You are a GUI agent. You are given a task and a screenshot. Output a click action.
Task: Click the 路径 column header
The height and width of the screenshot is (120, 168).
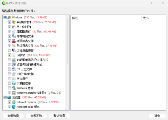pyautogui.click(x=106, y=18)
